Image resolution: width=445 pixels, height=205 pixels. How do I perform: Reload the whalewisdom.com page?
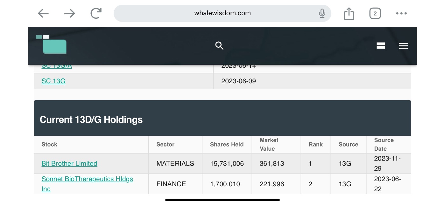pos(96,13)
